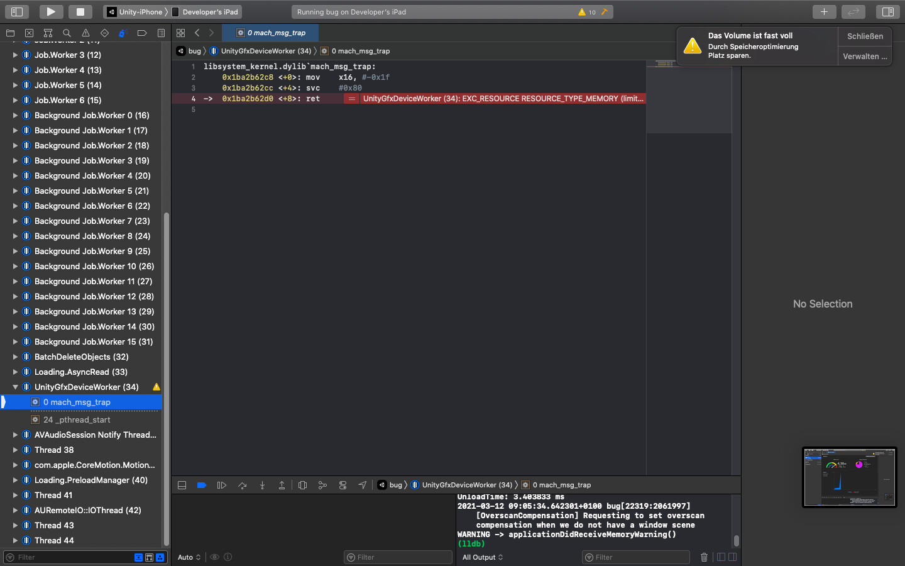Viewport: 905px width, 566px height.
Task: Click the variables view Filter field
Action: [398, 557]
